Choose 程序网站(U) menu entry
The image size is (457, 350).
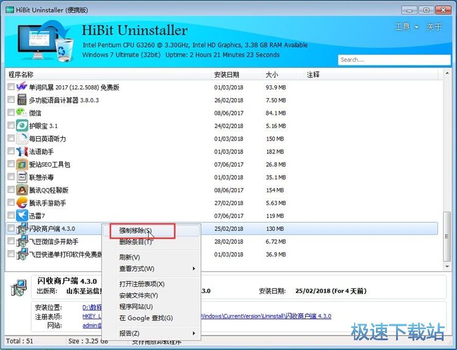[151, 307]
